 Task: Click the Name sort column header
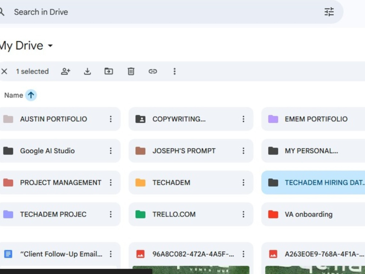coord(14,95)
